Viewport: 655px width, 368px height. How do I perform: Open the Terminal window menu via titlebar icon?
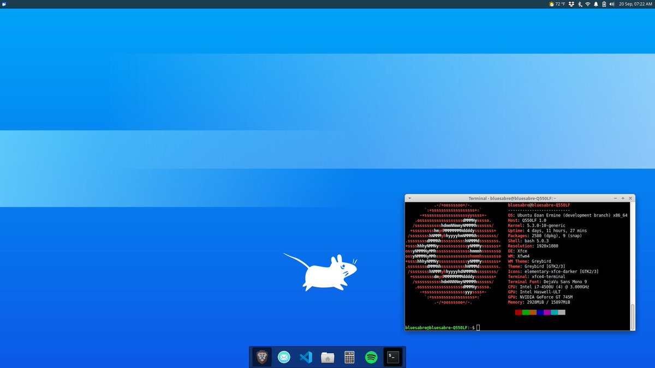410,198
